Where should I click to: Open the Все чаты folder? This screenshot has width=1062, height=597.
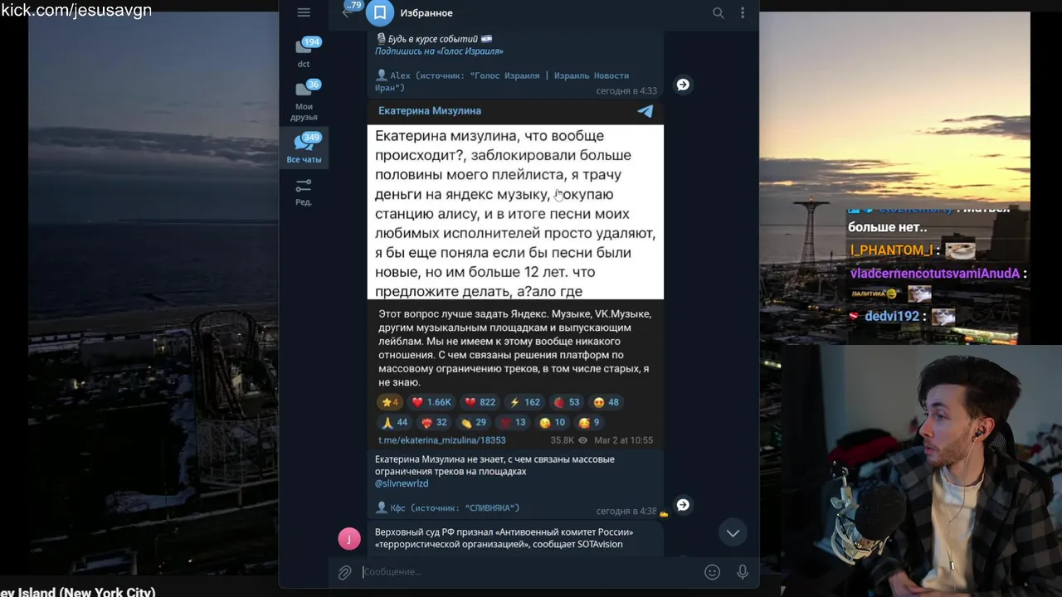click(304, 148)
